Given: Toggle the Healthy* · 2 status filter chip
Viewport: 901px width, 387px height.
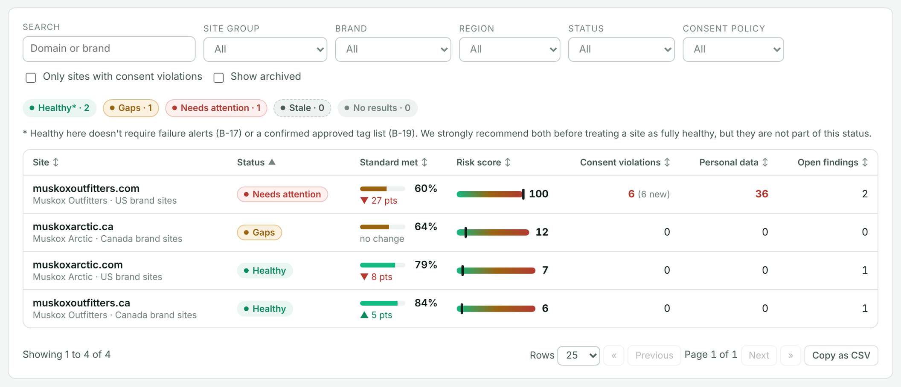Looking at the screenshot, I should point(60,108).
